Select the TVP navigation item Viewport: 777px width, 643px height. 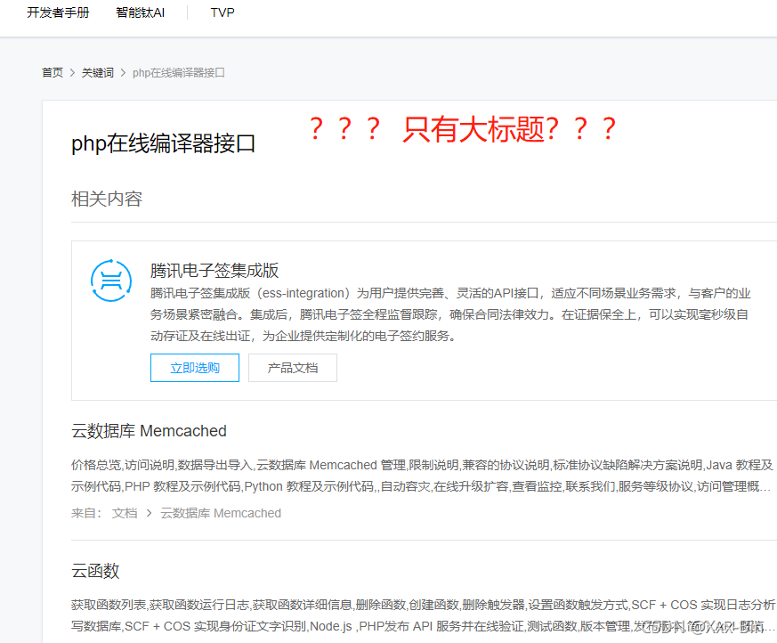coord(222,12)
